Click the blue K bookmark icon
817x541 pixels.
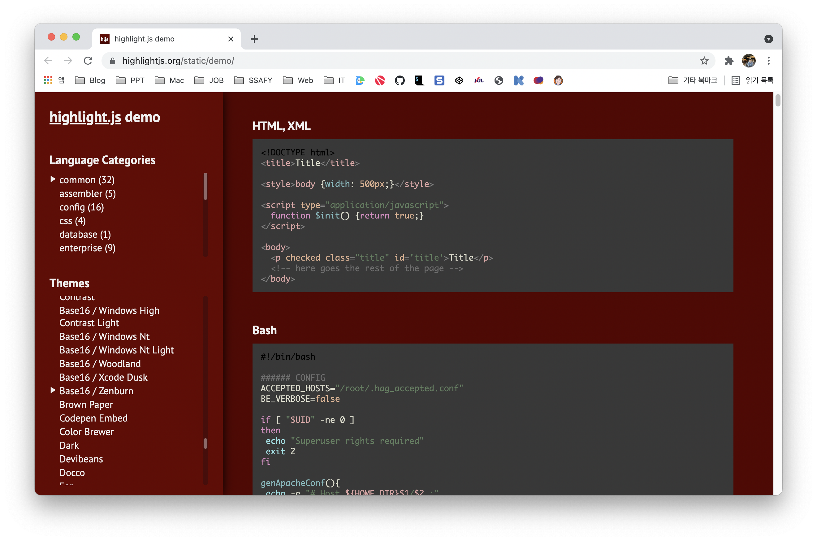[x=518, y=80]
